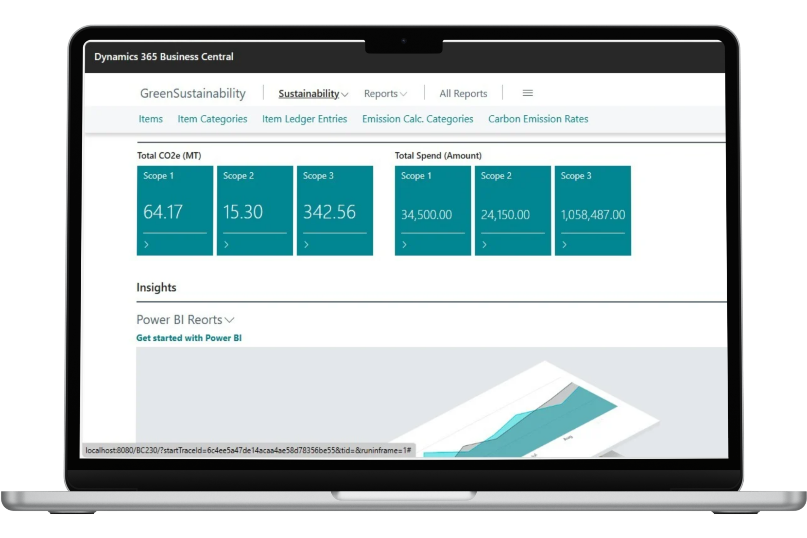Open Item Ledger Entries link
Screen dimensions: 807x538
click(x=304, y=119)
